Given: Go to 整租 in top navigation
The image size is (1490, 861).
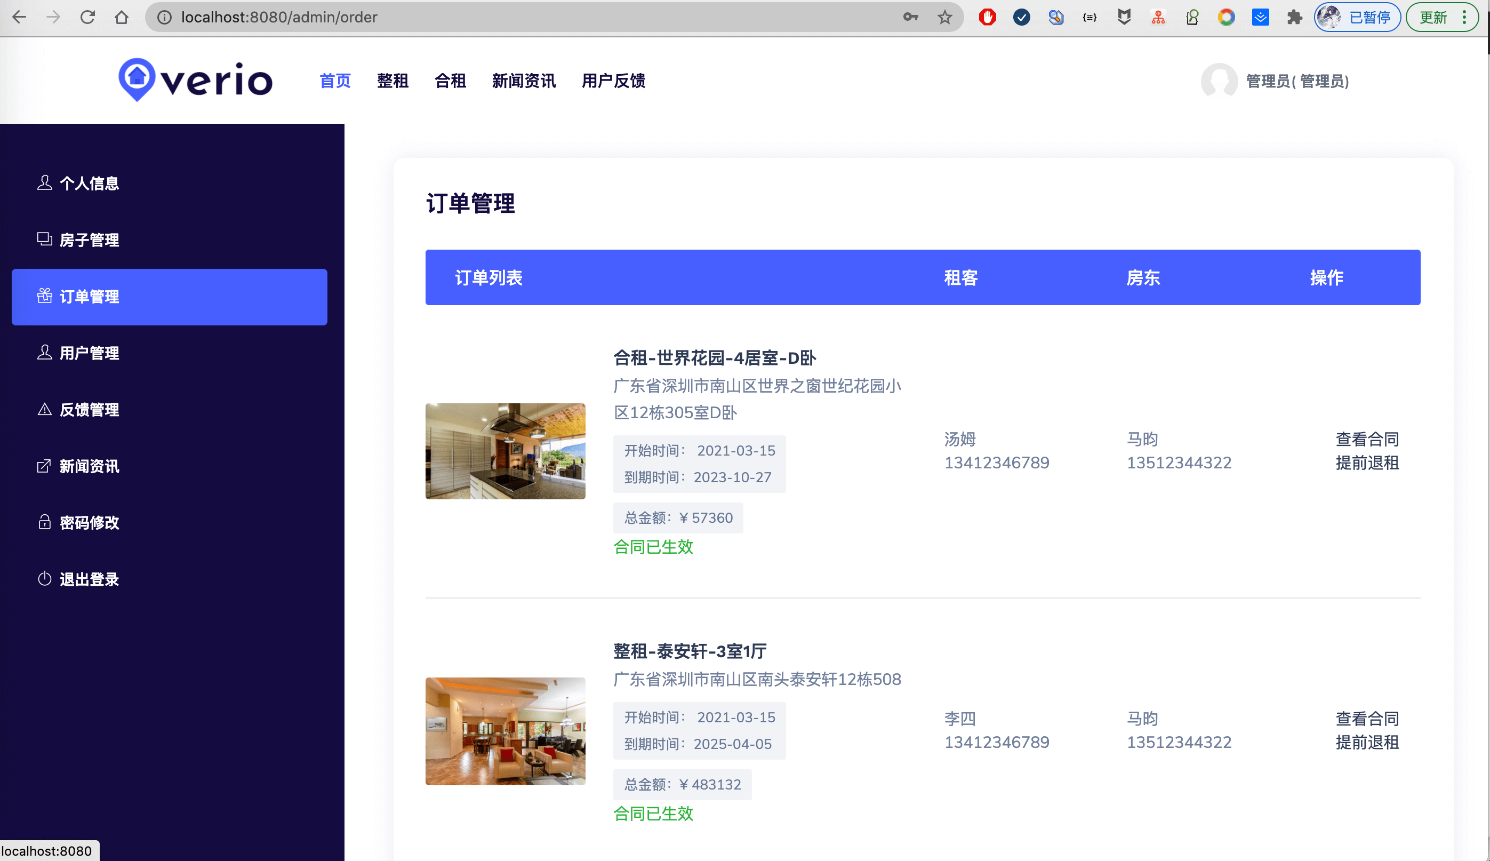Looking at the screenshot, I should [392, 81].
